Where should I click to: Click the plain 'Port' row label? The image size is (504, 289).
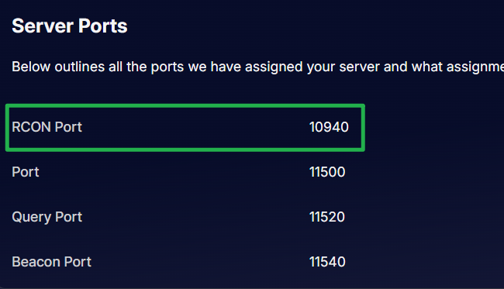point(26,172)
